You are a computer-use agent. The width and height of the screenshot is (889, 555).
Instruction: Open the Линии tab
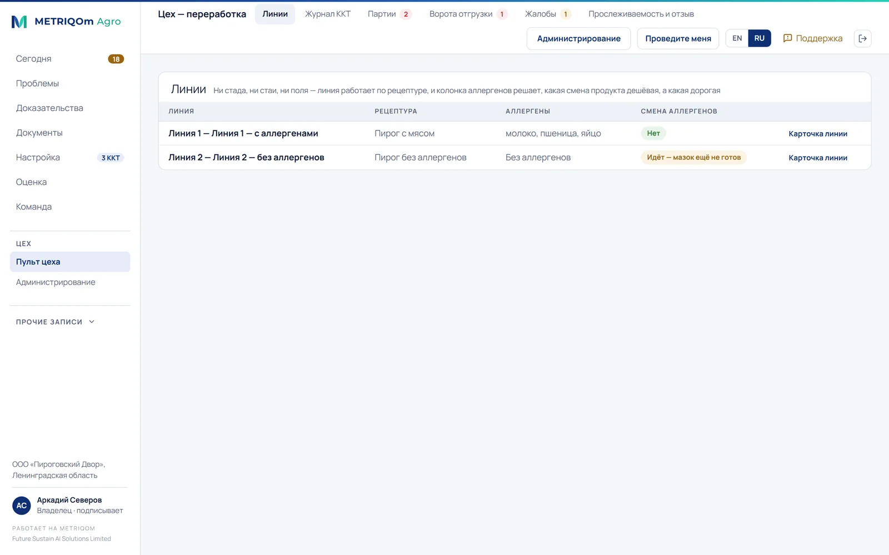(275, 14)
